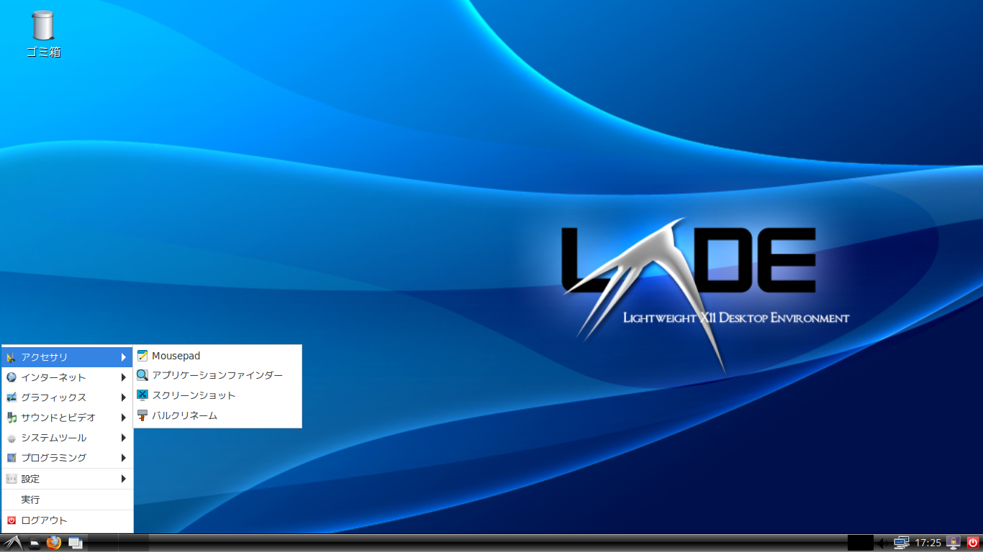Click the black CPU usage monitor
The width and height of the screenshot is (983, 552).
coord(860,543)
